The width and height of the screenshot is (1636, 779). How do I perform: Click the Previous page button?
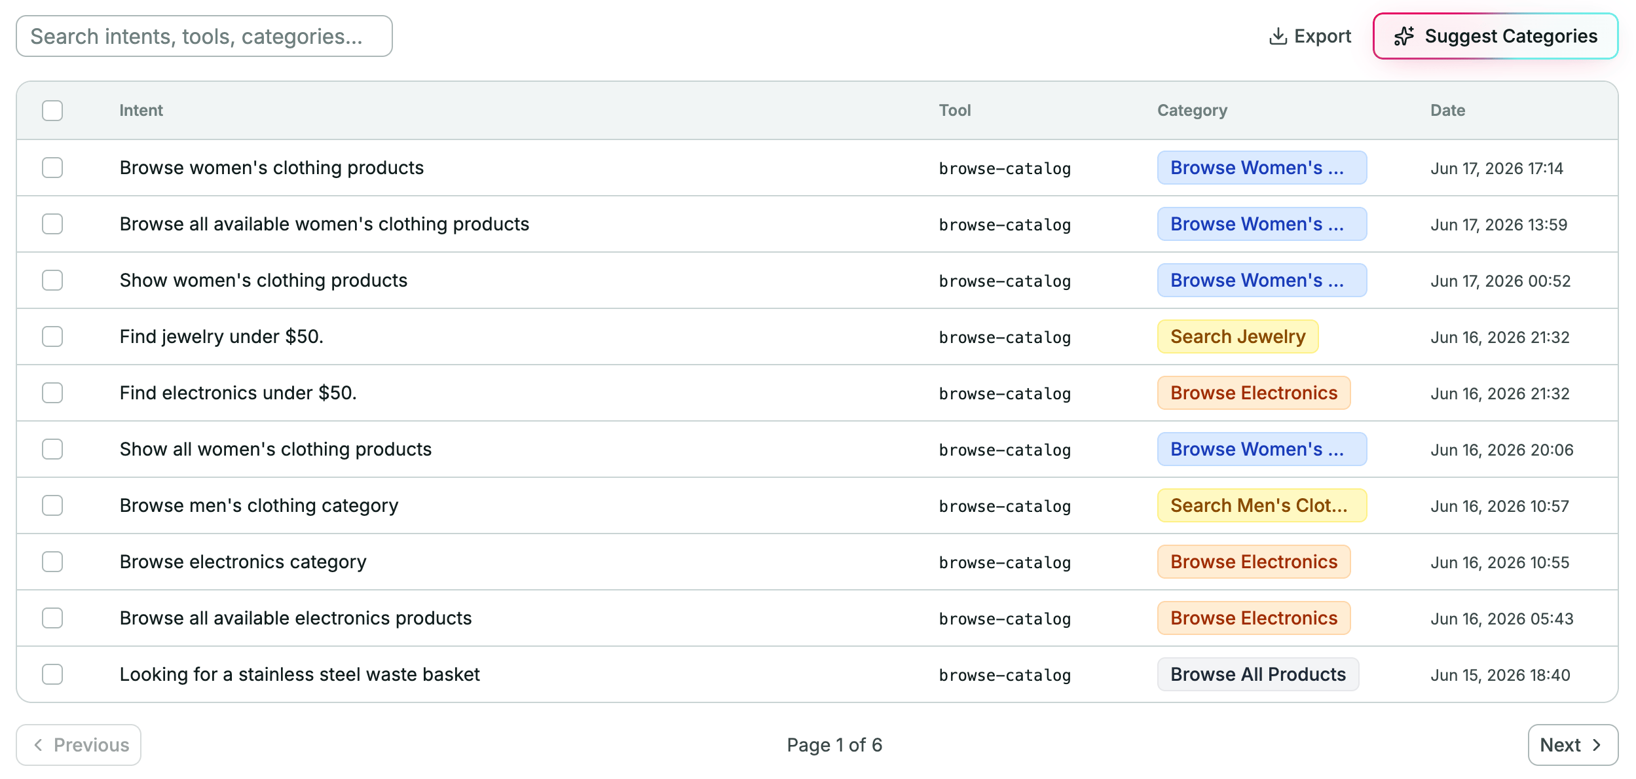(x=79, y=745)
